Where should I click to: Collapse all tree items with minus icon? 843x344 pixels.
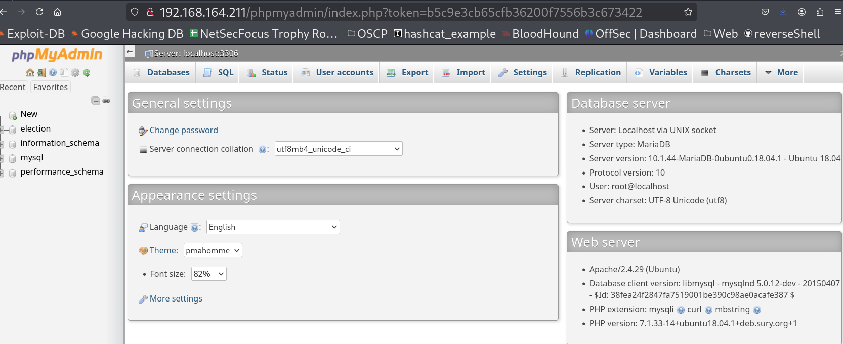click(96, 101)
